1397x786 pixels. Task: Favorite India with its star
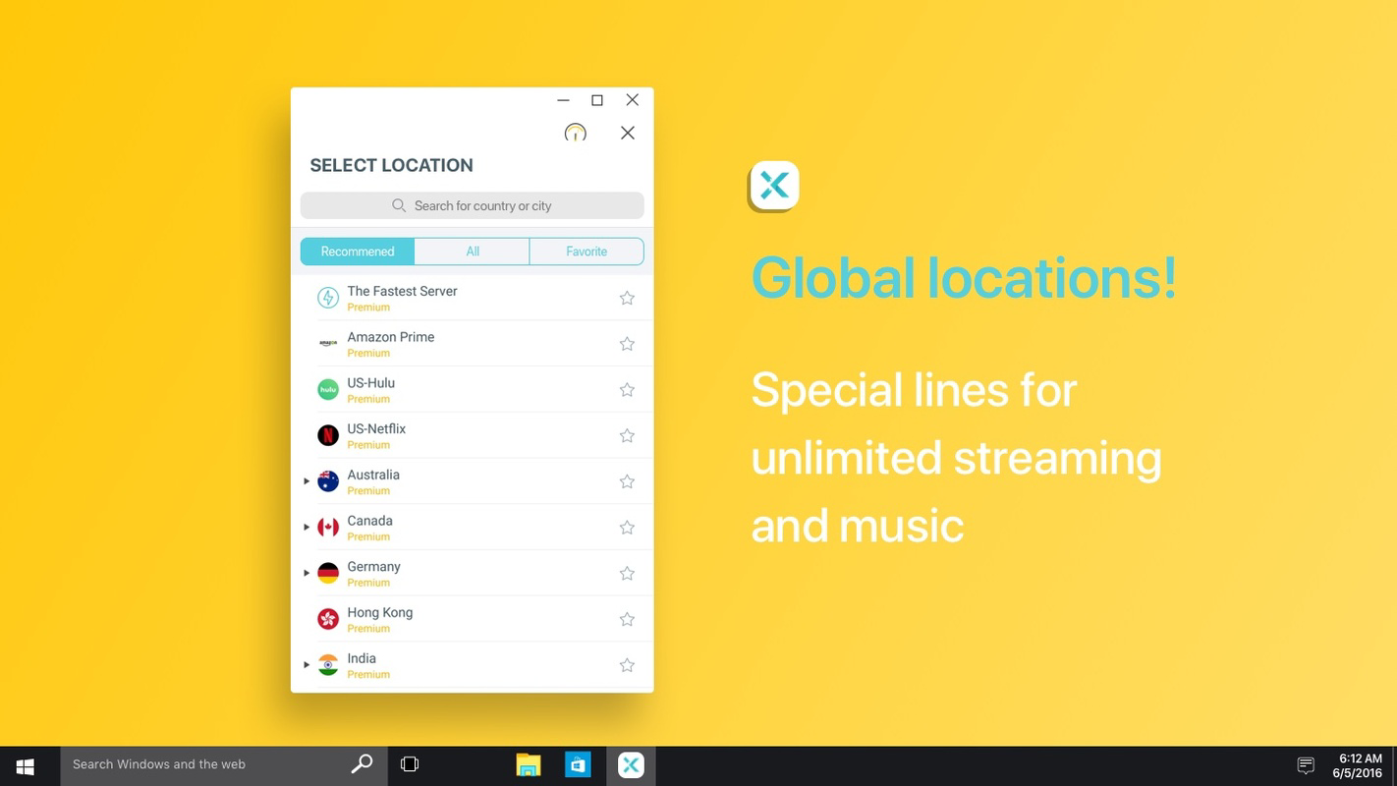[627, 665]
